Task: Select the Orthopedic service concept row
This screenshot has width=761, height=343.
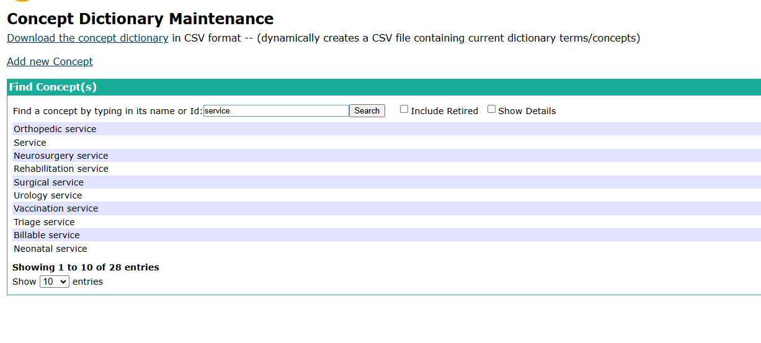Action: pos(55,129)
